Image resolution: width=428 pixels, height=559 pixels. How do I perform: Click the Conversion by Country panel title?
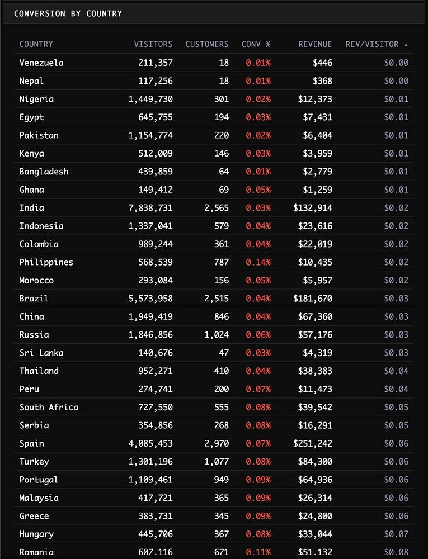[68, 13]
